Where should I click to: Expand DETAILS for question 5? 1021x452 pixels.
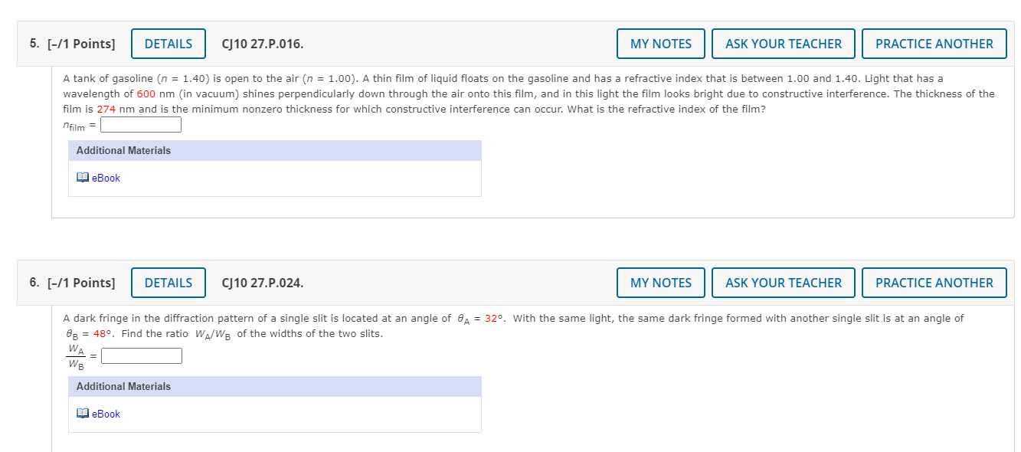(x=169, y=44)
